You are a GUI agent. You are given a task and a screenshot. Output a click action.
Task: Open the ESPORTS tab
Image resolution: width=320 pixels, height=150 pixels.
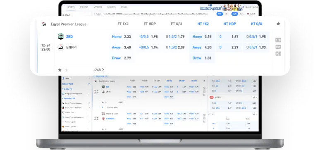coord(84,7)
